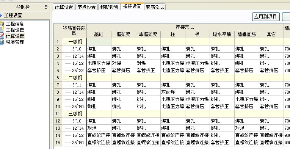The image size is (290, 149).
Task: Select the 非框架梁 cell 对焊 in row 4
Action: (148, 63)
